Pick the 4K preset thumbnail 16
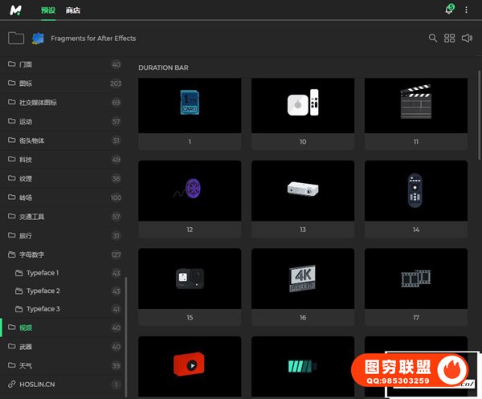This screenshot has width=482, height=399. 303,275
